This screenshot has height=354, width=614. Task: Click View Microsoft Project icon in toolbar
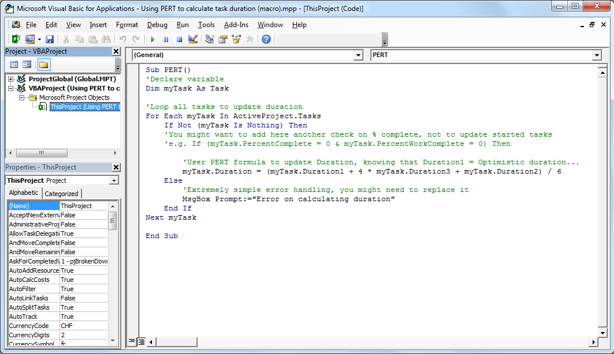[16, 39]
